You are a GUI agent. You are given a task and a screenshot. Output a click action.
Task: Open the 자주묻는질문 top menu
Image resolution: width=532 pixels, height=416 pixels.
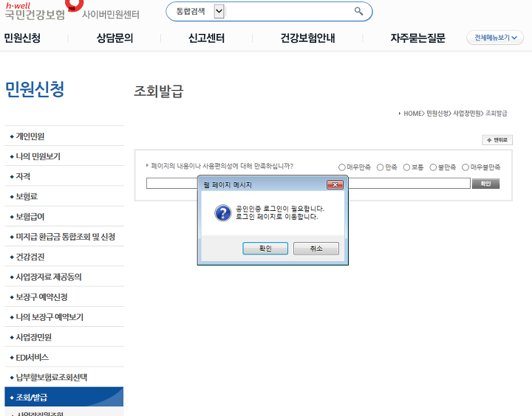click(417, 38)
